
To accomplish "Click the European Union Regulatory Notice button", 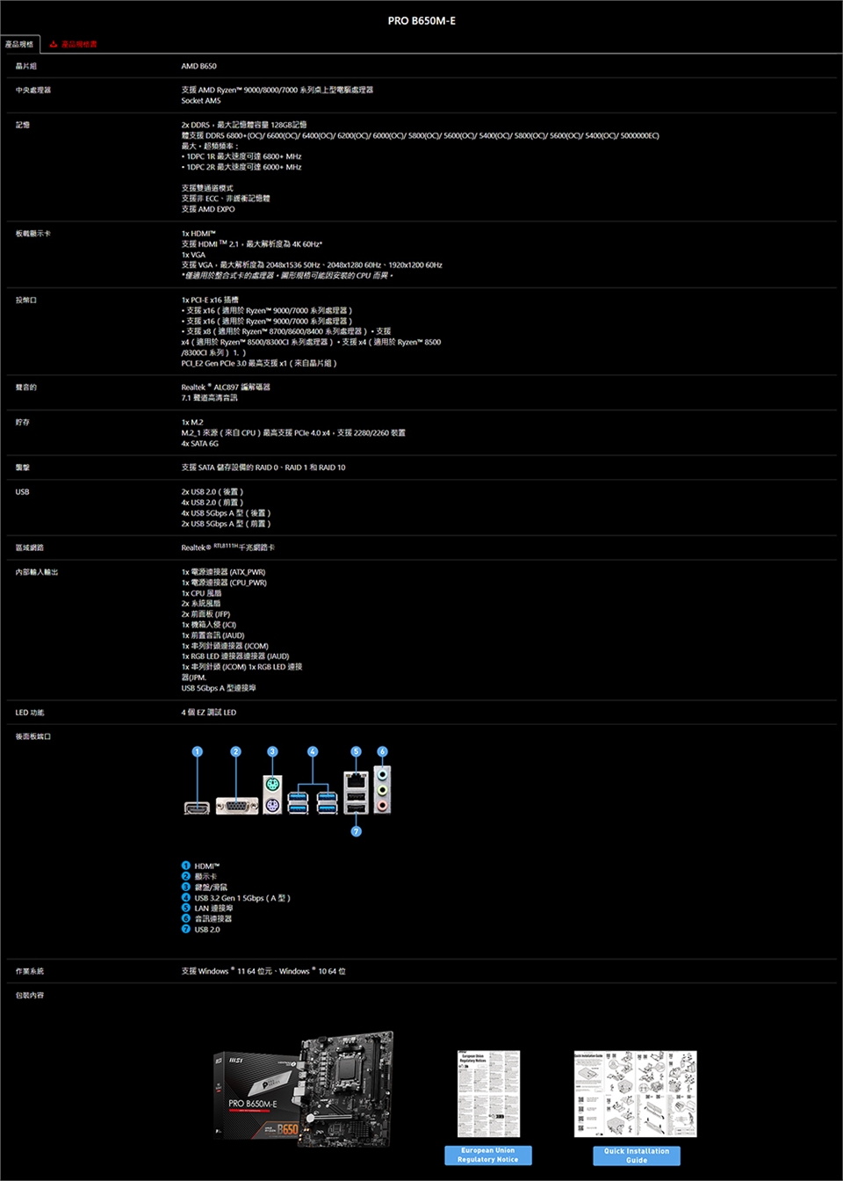I will tap(487, 1156).
